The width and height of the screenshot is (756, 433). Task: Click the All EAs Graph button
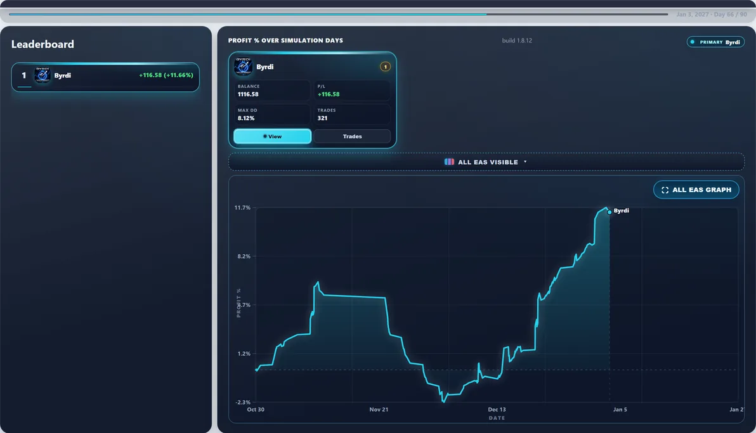pos(696,190)
